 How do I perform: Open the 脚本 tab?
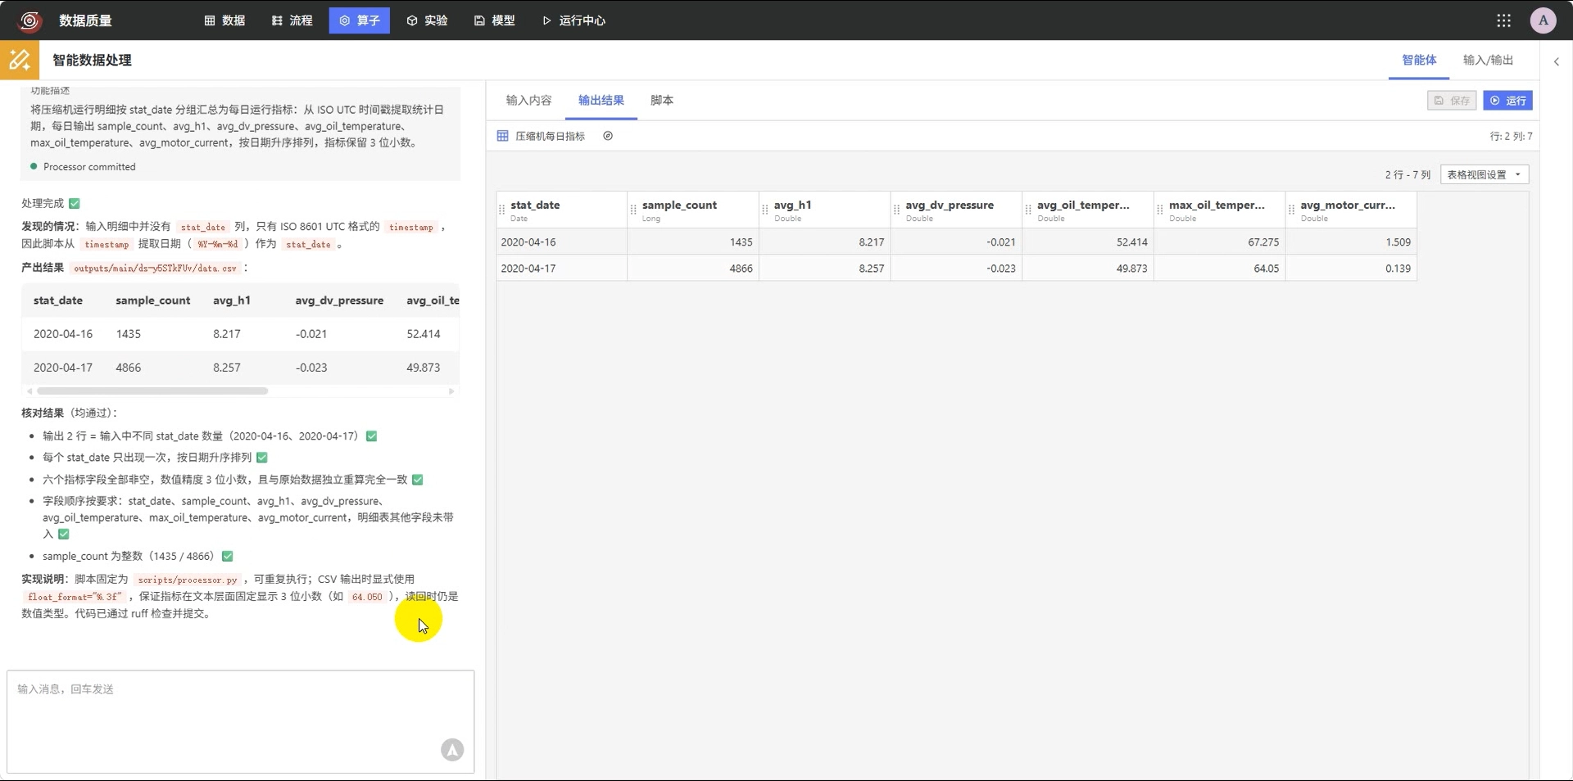[662, 100]
